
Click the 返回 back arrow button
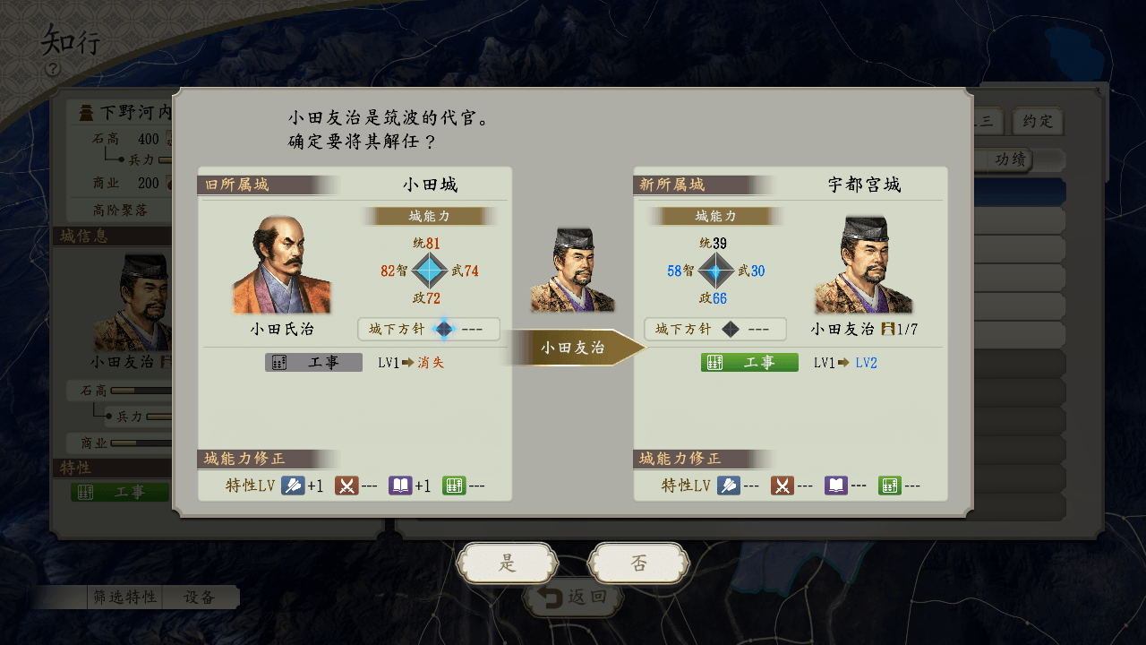pyautogui.click(x=573, y=598)
